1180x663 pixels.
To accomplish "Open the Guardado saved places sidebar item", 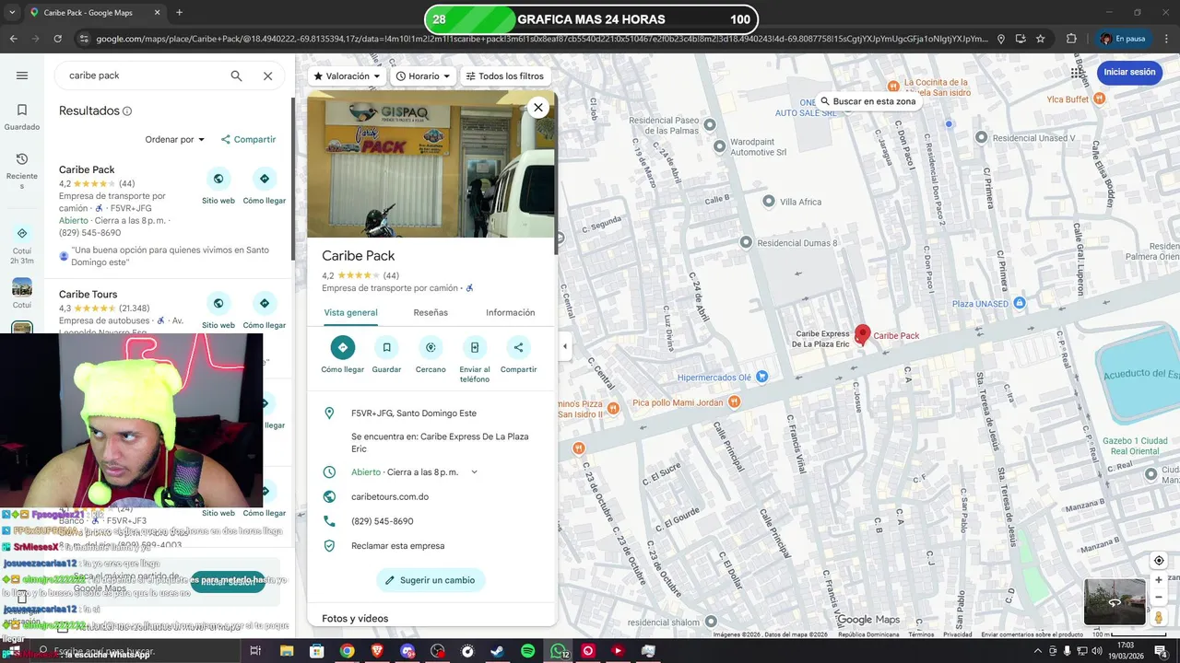I will [x=22, y=117].
